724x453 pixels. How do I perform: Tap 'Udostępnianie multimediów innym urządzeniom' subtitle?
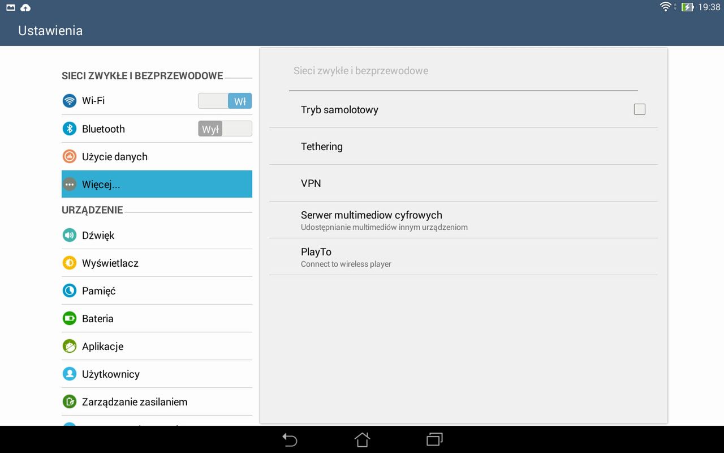384,227
